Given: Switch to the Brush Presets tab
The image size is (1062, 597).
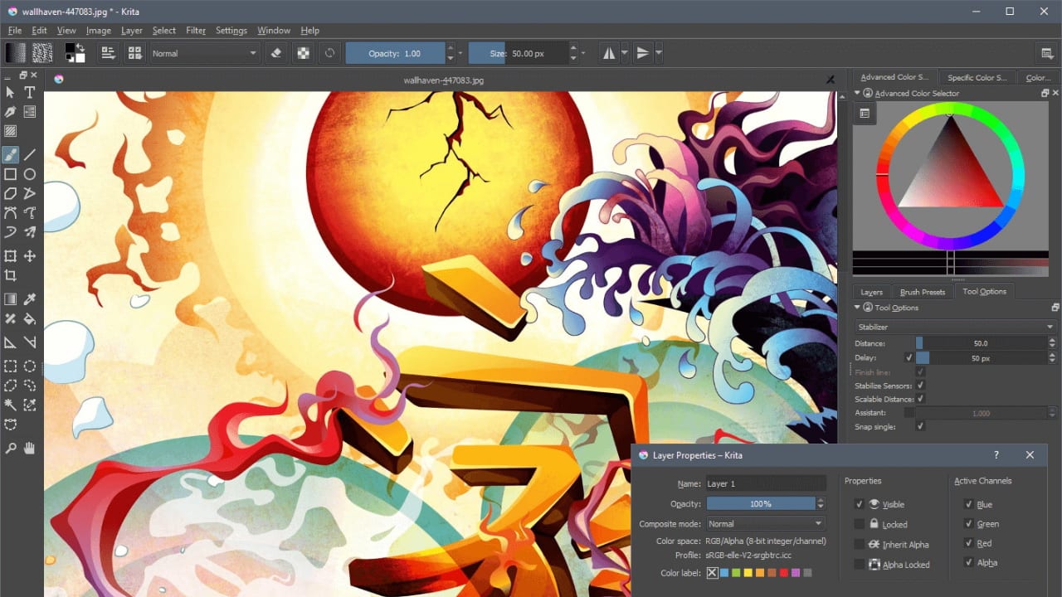Looking at the screenshot, I should click(x=923, y=292).
